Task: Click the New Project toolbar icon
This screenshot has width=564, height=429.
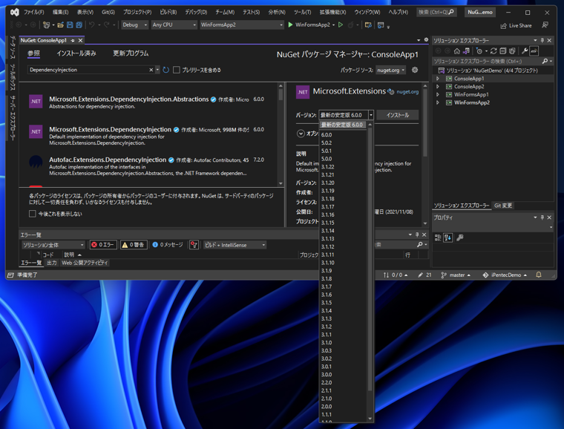Action: (x=46, y=24)
